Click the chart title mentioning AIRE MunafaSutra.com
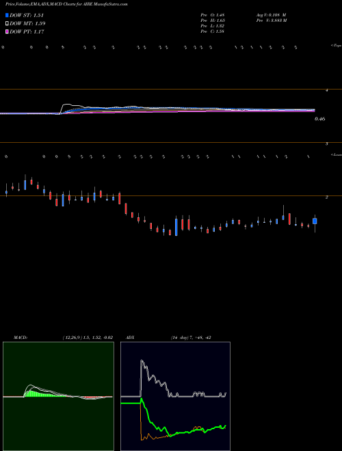The width and height of the screenshot is (342, 451). pos(66,5)
